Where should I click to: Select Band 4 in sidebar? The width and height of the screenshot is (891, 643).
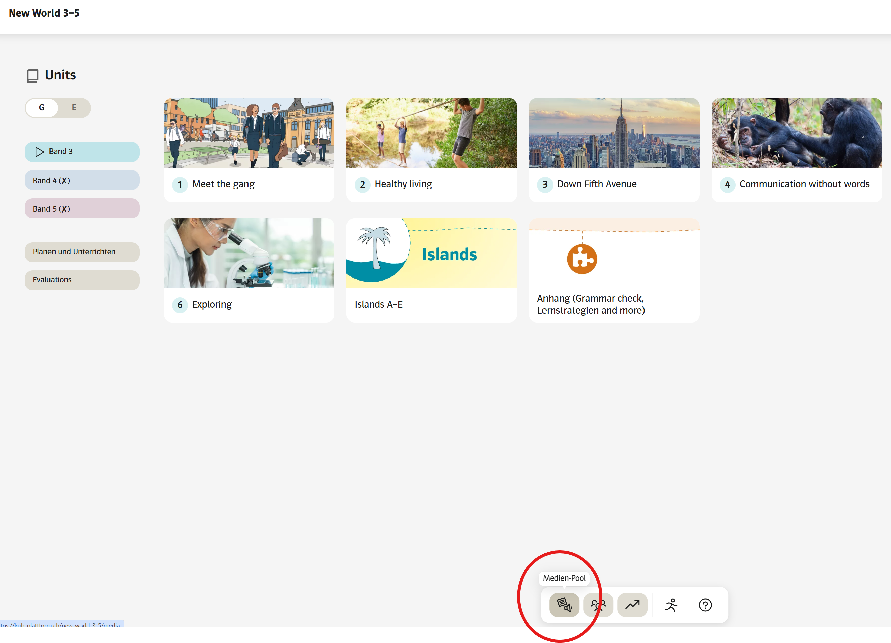point(82,180)
